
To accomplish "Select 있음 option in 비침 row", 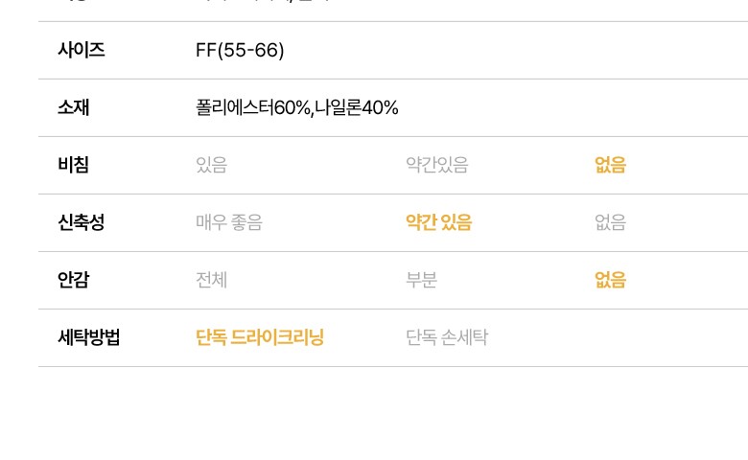I will click(x=211, y=165).
